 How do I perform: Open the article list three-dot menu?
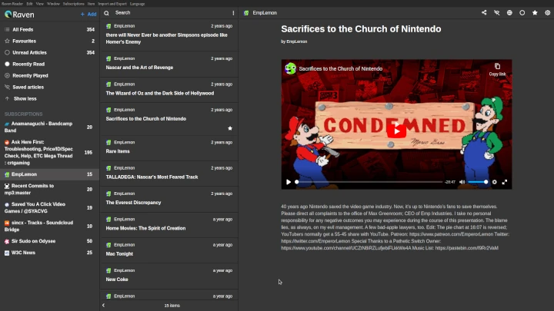click(233, 13)
